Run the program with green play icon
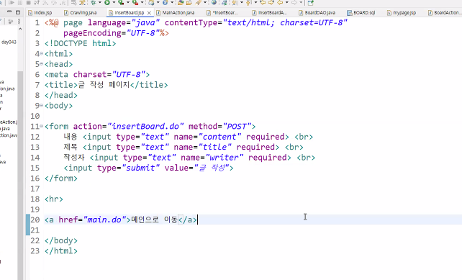Image resolution: width=462 pixels, height=280 pixels. 107,3
